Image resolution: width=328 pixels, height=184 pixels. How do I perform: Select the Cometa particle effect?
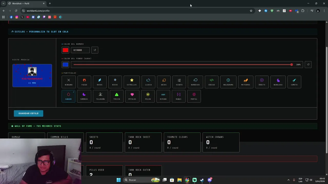tap(294, 82)
